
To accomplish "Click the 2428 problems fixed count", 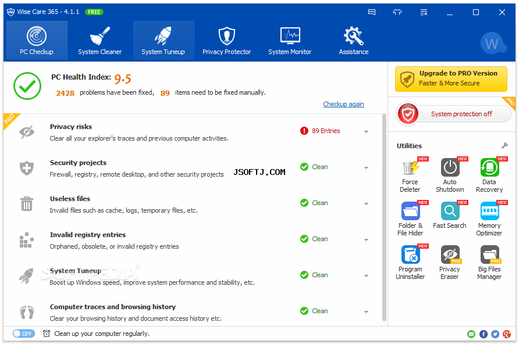I will click(65, 93).
